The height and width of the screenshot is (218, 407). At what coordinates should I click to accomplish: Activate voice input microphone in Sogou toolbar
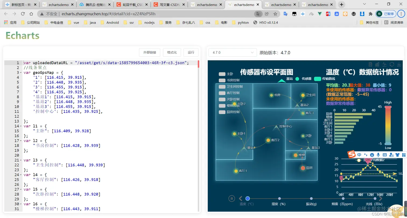click(x=378, y=155)
